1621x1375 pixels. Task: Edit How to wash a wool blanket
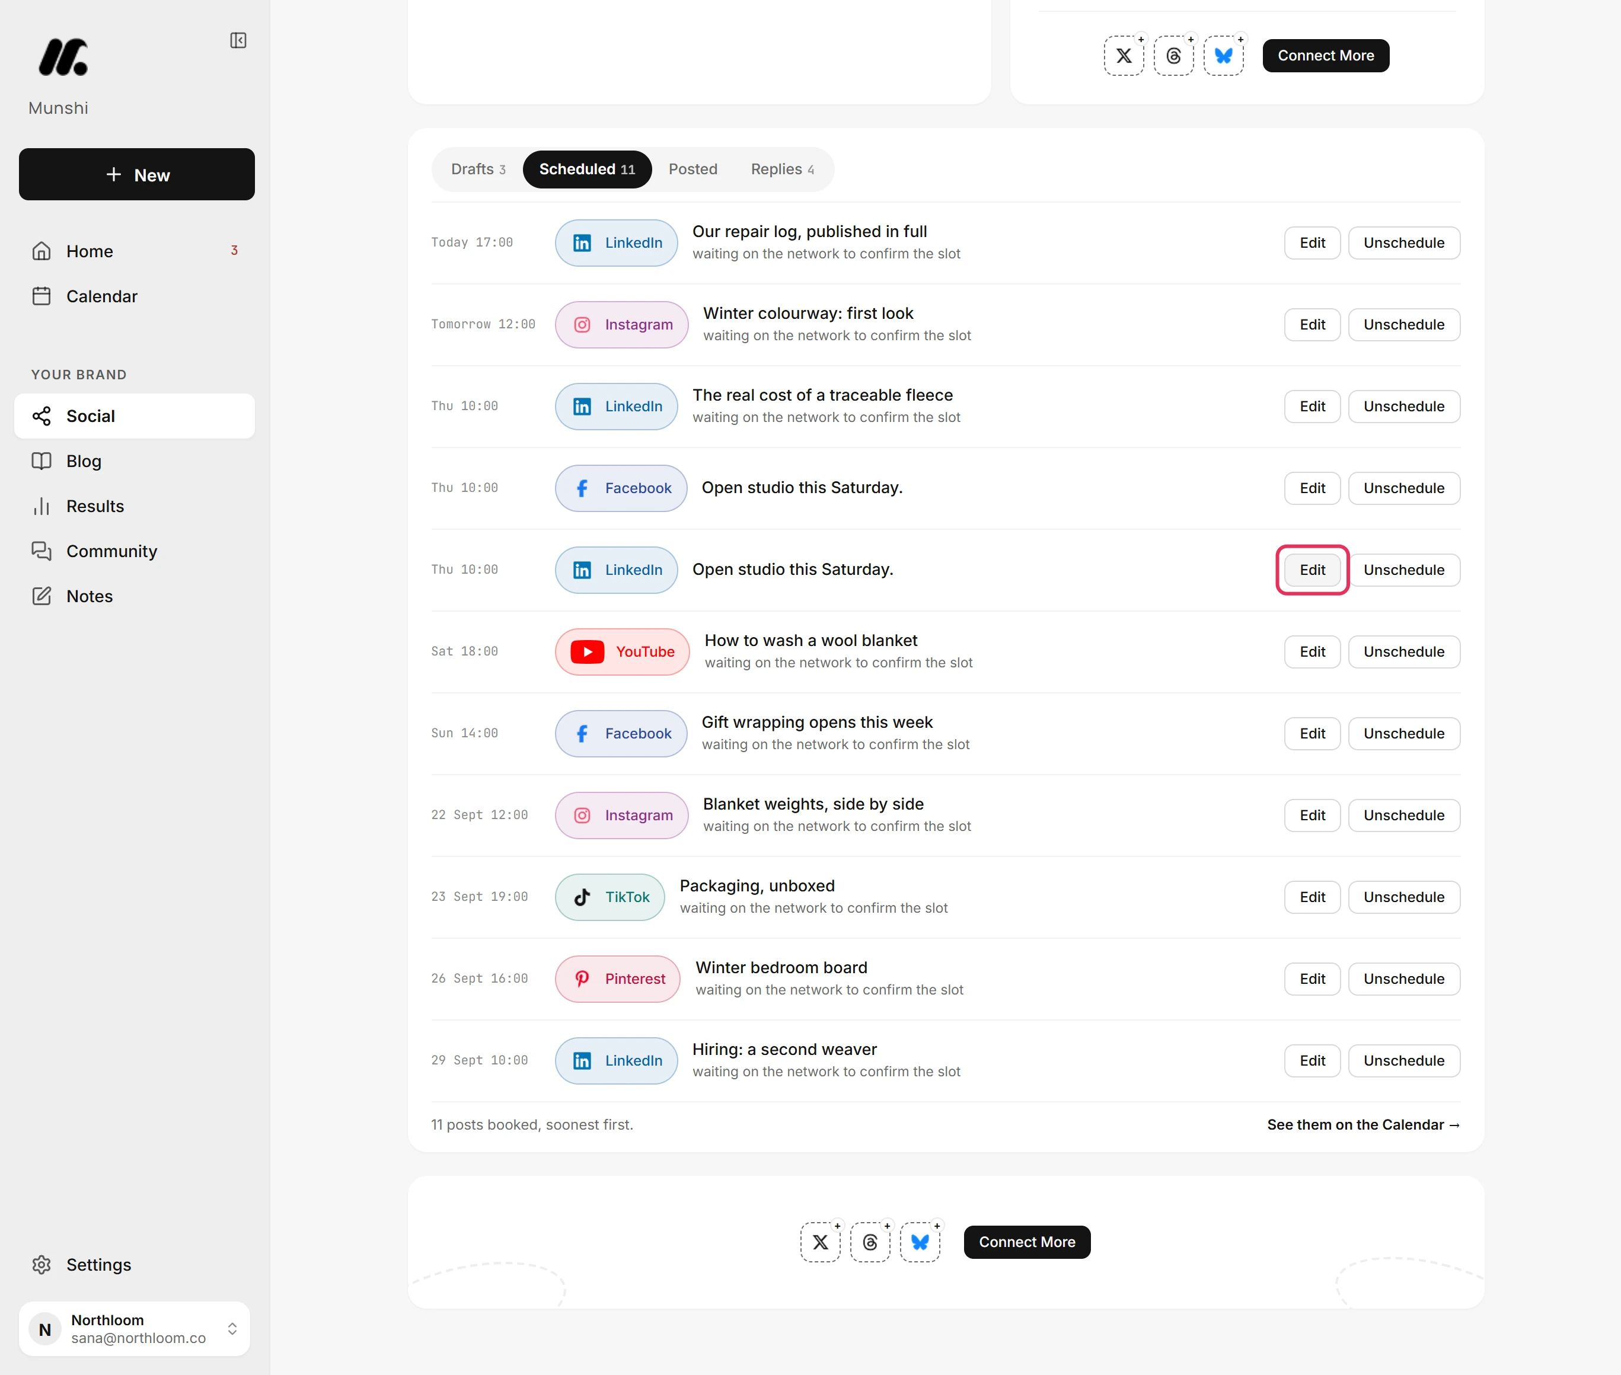pyautogui.click(x=1312, y=652)
